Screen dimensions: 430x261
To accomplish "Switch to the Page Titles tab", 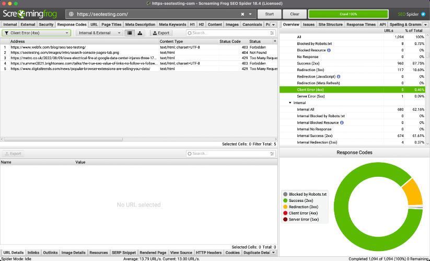I will click(x=111, y=24).
